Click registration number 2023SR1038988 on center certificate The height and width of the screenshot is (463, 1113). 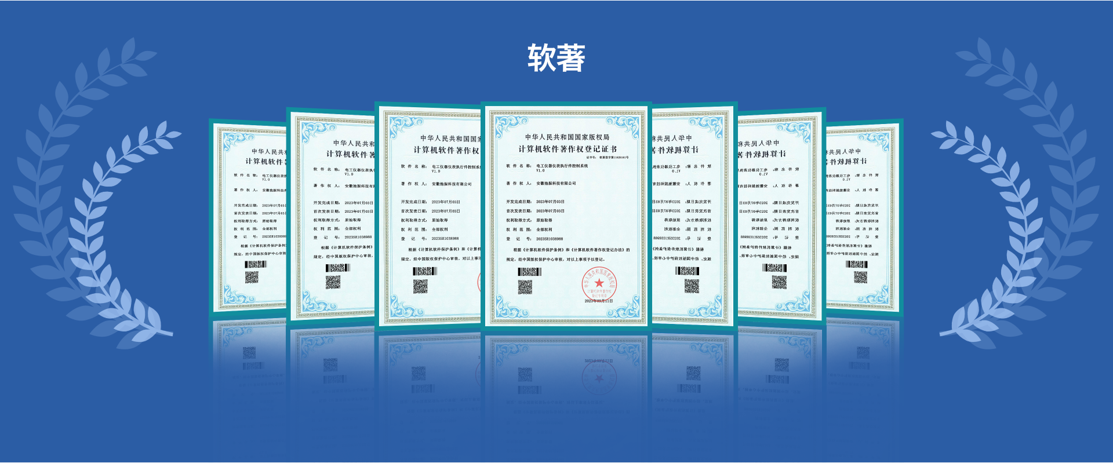550,239
